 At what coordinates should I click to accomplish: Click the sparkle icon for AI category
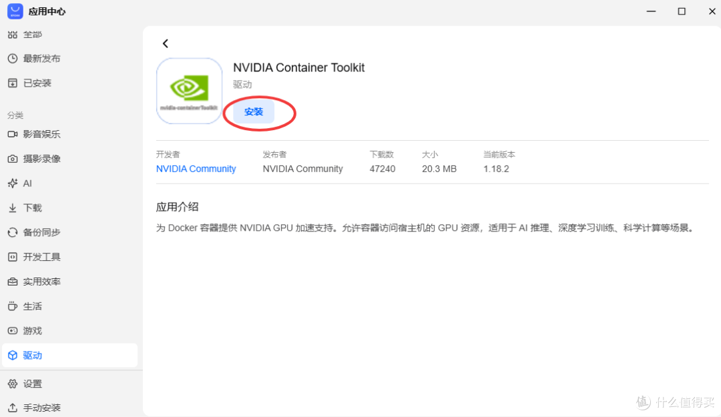click(13, 183)
